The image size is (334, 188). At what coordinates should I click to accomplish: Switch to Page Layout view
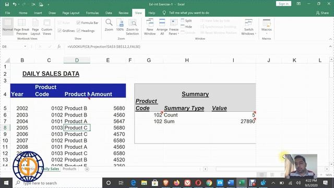35,27
